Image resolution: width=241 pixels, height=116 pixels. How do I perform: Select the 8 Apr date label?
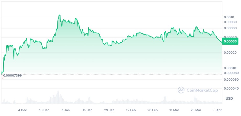[217, 110]
